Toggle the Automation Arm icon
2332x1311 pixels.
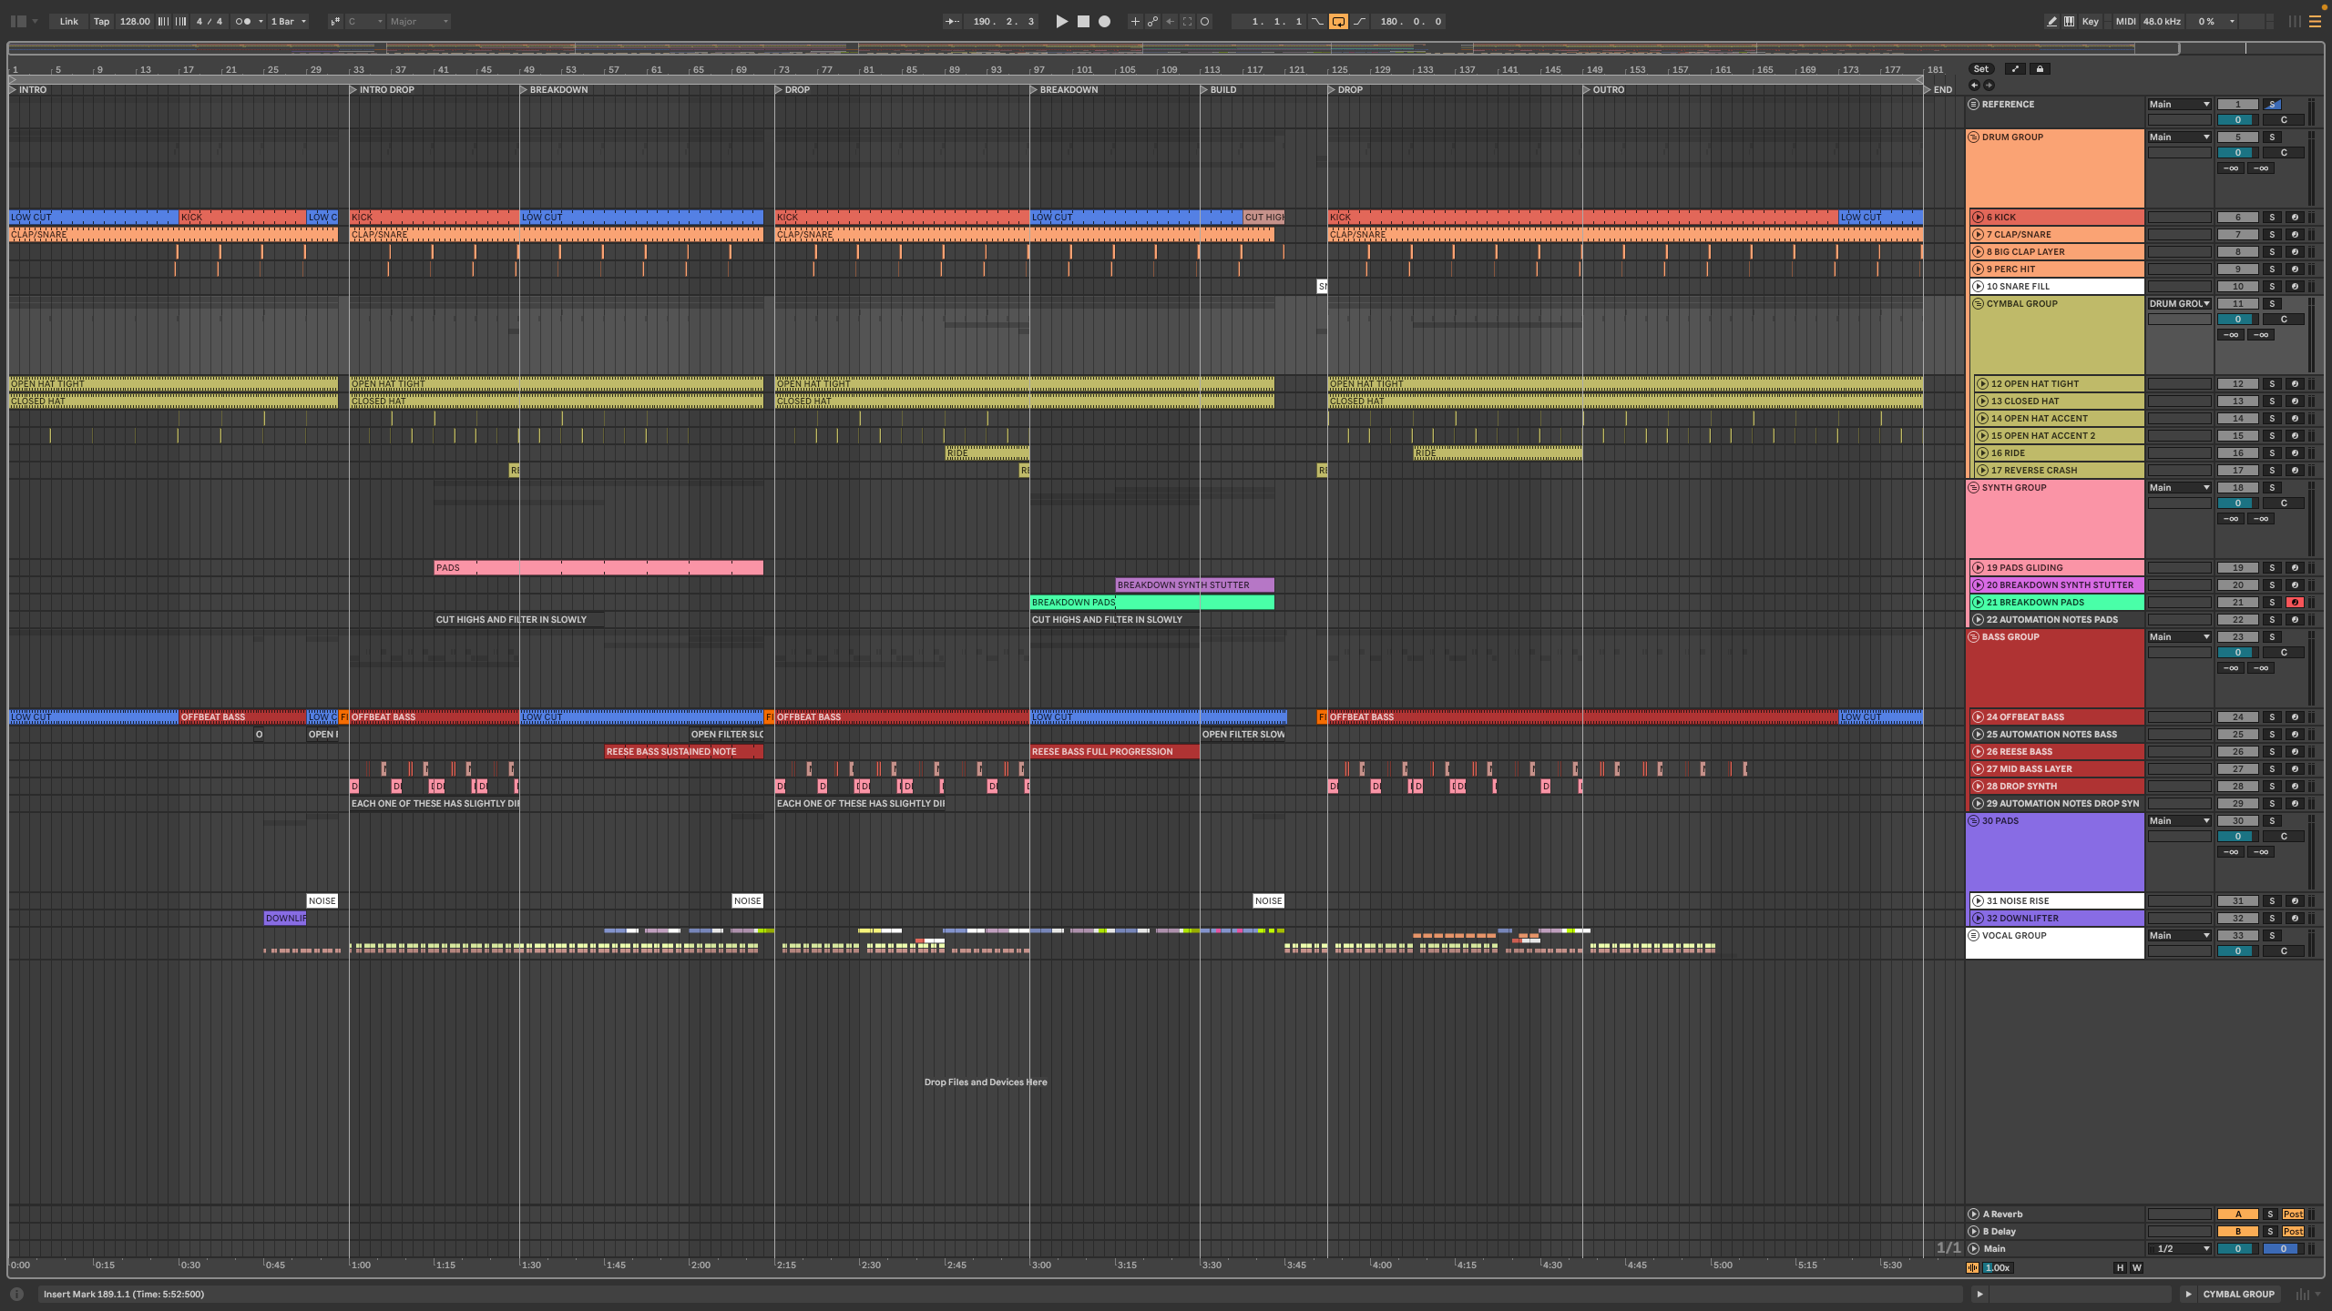(x=1152, y=21)
